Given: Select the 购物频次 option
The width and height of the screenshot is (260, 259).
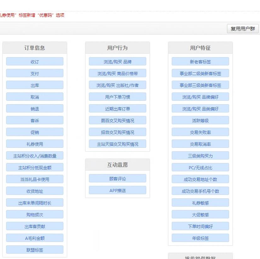Looking at the screenshot, I should (x=34, y=214).
